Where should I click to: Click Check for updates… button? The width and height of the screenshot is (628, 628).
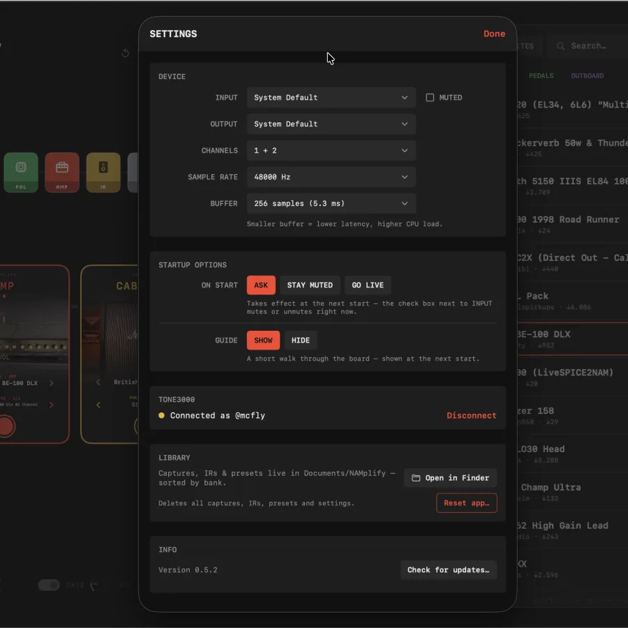449,570
